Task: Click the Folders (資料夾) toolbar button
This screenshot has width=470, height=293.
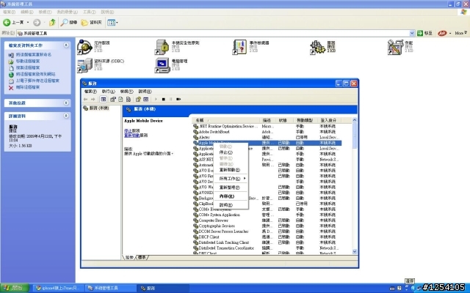Action: click(92, 23)
